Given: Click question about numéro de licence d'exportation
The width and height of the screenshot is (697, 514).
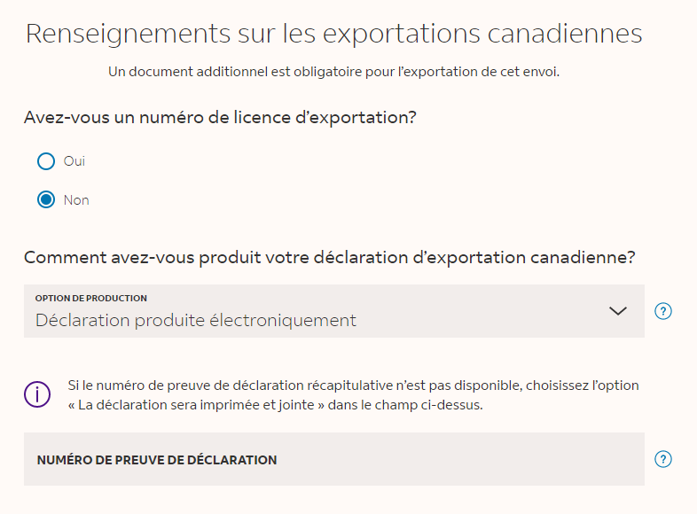Looking at the screenshot, I should 220,117.
